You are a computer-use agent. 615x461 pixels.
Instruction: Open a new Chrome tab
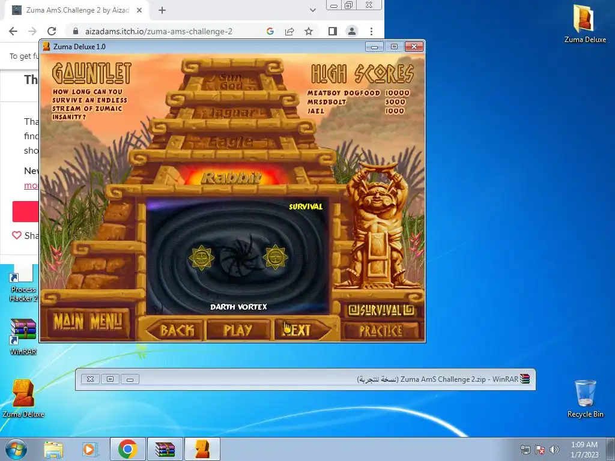[x=162, y=10]
